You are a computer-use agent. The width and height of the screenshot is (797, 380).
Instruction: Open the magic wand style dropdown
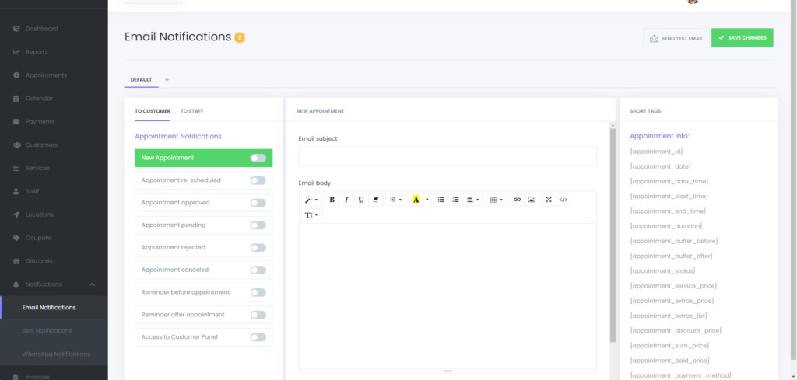click(311, 200)
